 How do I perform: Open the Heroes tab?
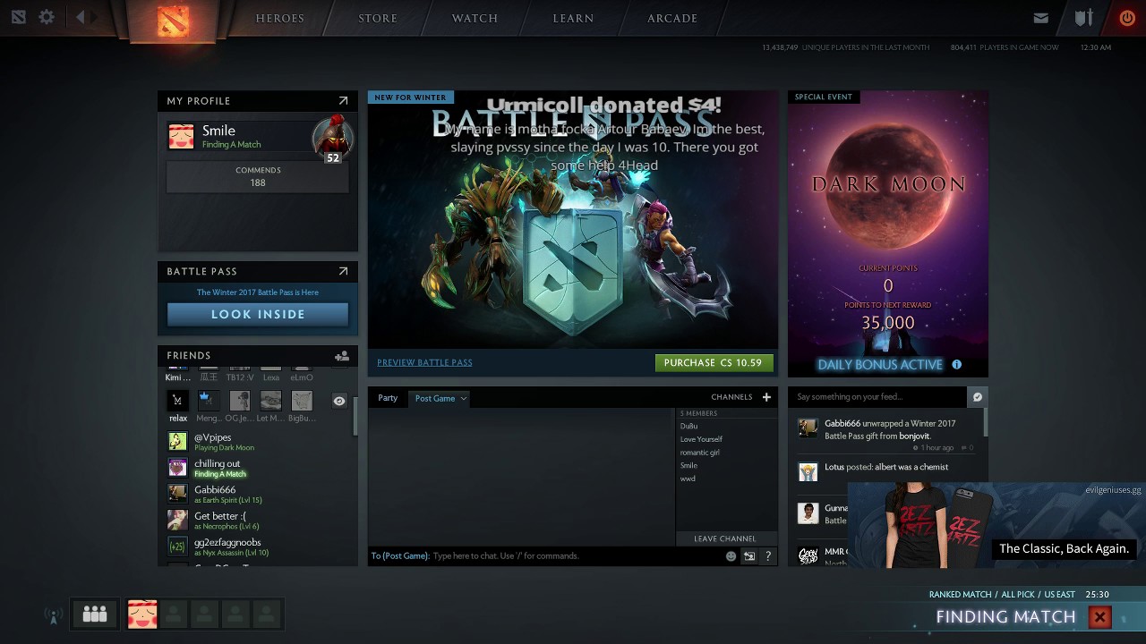[x=280, y=18]
